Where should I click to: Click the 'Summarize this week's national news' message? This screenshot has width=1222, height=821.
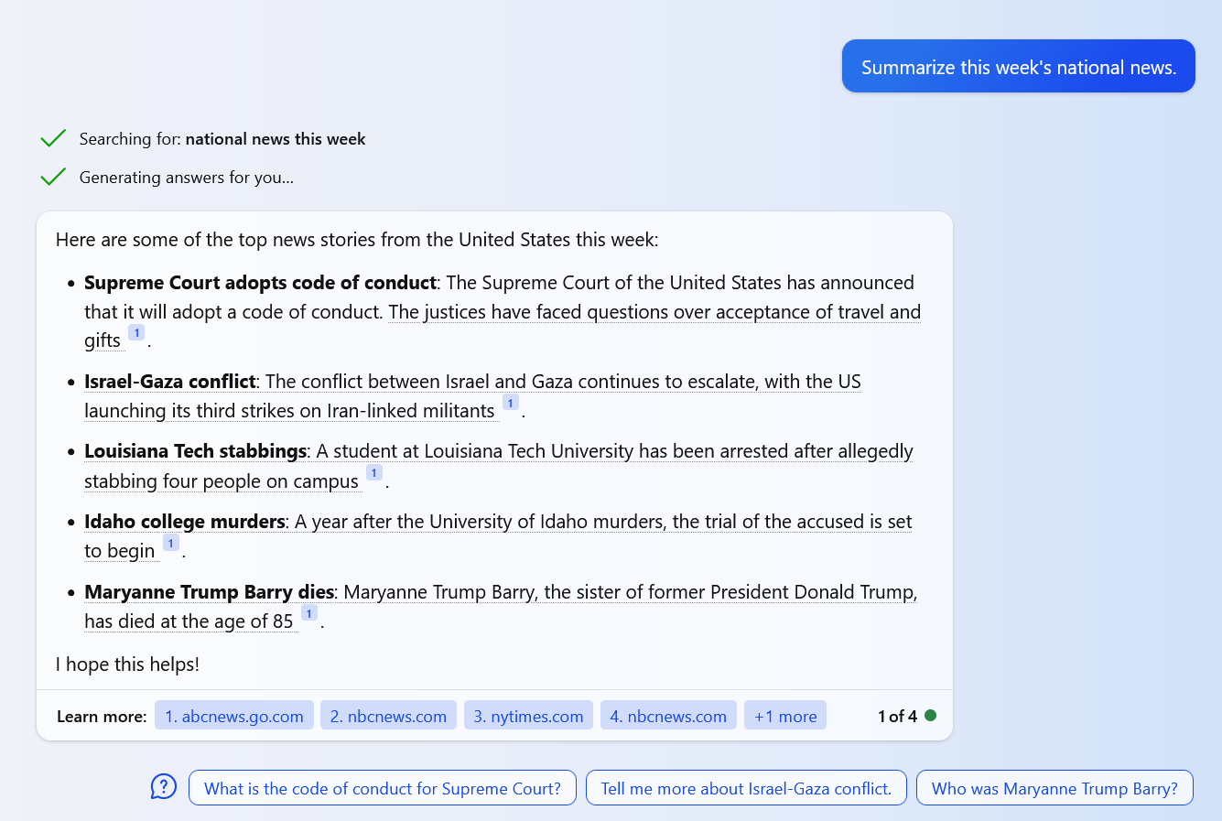pyautogui.click(x=1018, y=67)
